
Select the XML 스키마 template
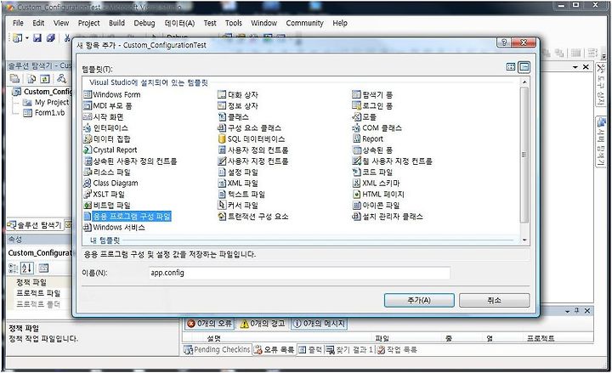pyautogui.click(x=376, y=183)
